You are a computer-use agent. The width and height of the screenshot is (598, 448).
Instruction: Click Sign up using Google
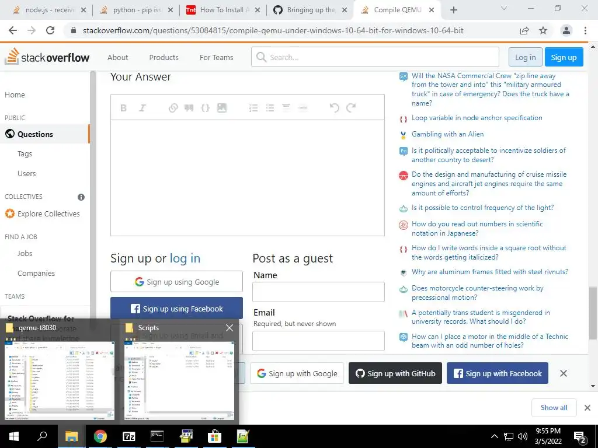[x=176, y=282]
